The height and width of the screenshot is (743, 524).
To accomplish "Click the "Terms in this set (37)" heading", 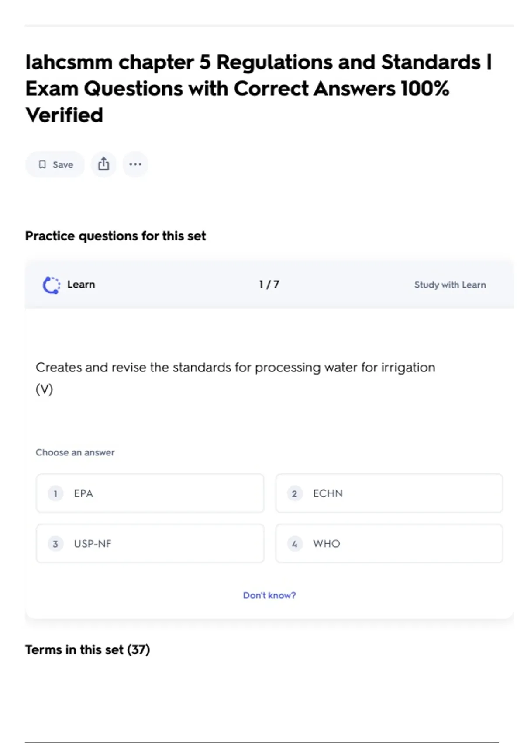I will pyautogui.click(x=87, y=650).
